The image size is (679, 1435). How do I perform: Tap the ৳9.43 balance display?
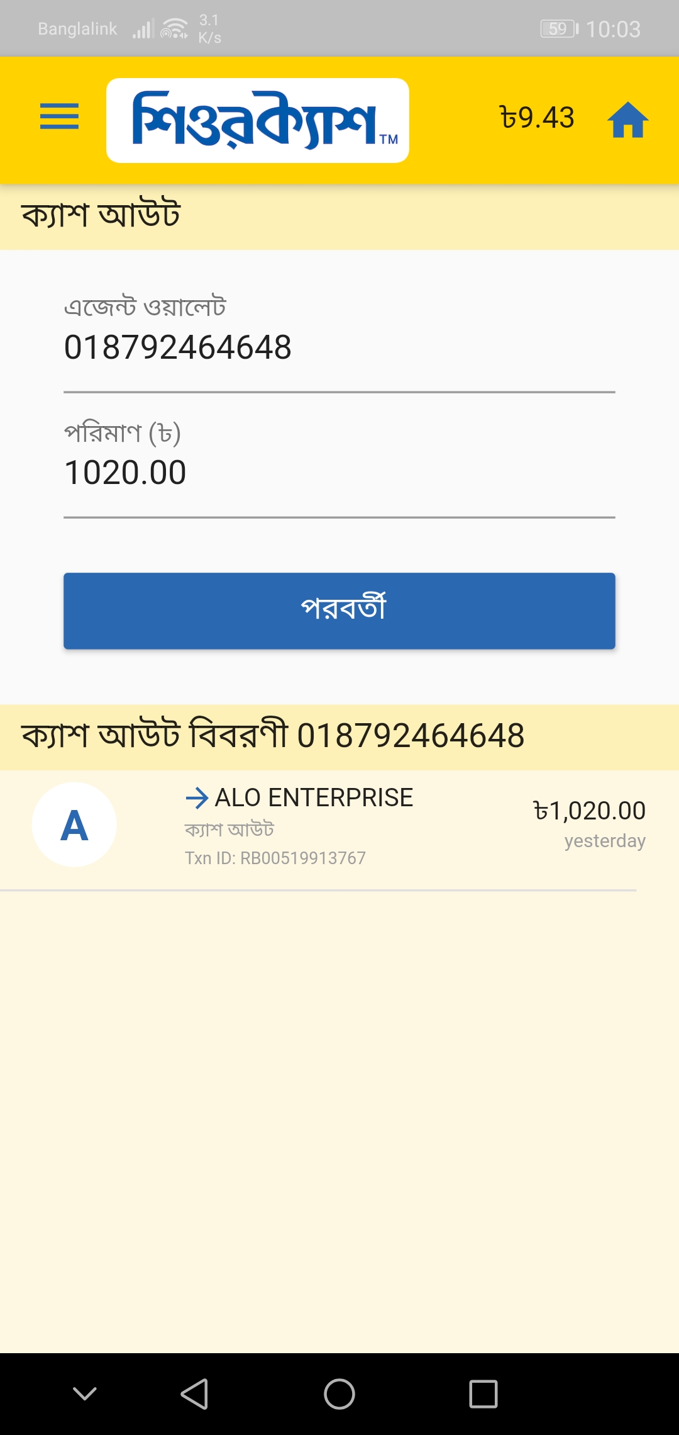pos(537,118)
